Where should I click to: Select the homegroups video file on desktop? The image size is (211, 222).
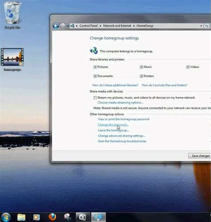point(12,59)
